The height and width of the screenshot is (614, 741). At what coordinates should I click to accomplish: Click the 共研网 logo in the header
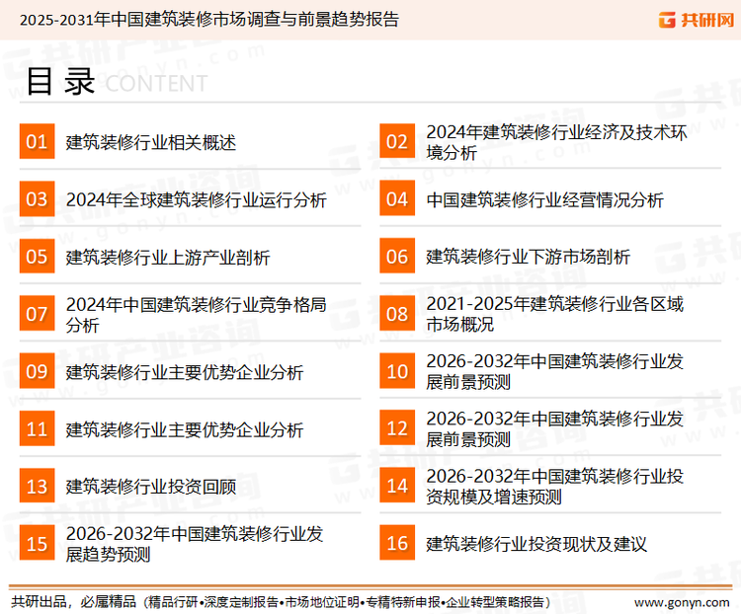click(697, 20)
